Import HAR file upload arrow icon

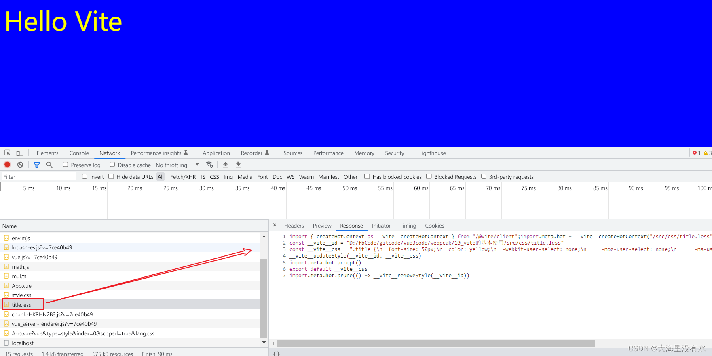point(226,165)
